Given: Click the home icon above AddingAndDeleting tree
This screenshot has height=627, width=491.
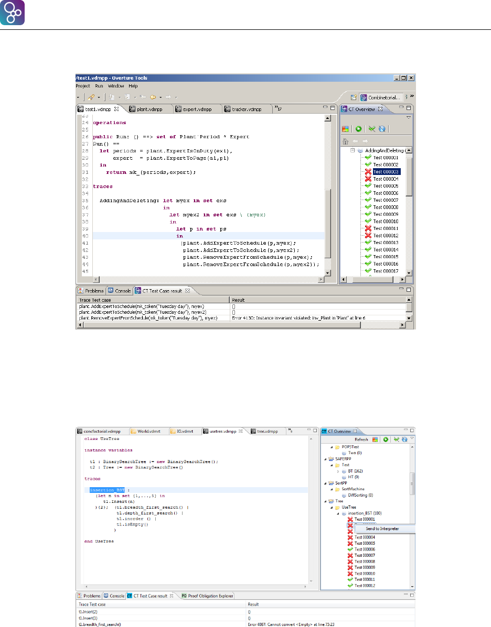Looking at the screenshot, I should (x=345, y=141).
